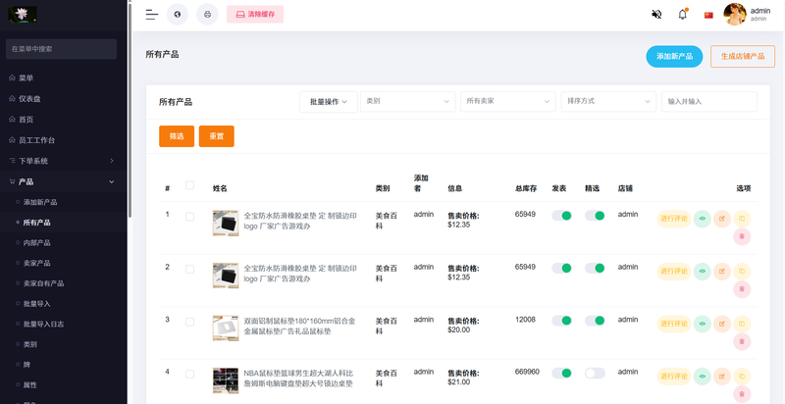
Task: Open the 批量操作 dropdown
Action: click(328, 101)
